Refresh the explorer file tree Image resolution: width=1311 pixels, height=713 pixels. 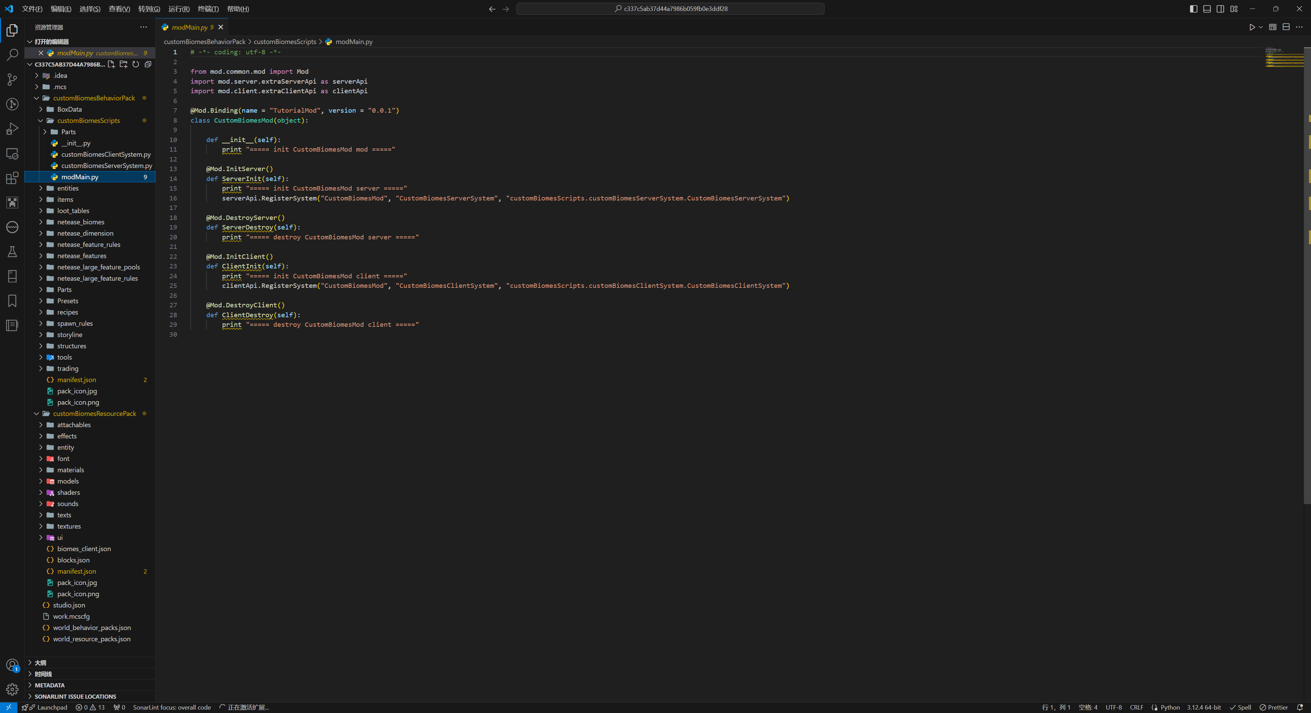(136, 65)
